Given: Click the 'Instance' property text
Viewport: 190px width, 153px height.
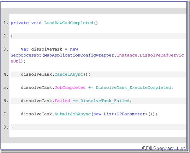Looking at the screenshot, I should coord(127,55).
